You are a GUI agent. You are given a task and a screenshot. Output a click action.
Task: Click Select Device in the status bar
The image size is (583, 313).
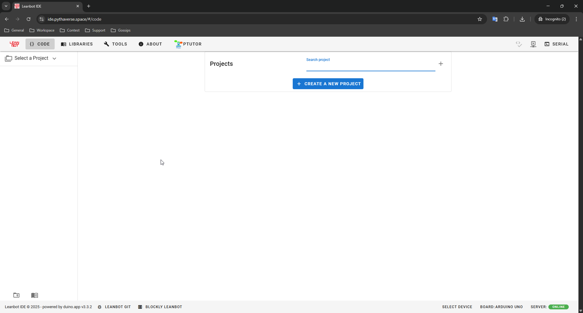coord(457,307)
